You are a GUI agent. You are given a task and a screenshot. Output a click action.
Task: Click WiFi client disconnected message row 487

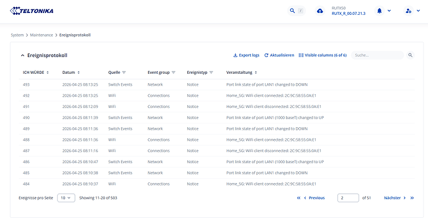point(274,151)
